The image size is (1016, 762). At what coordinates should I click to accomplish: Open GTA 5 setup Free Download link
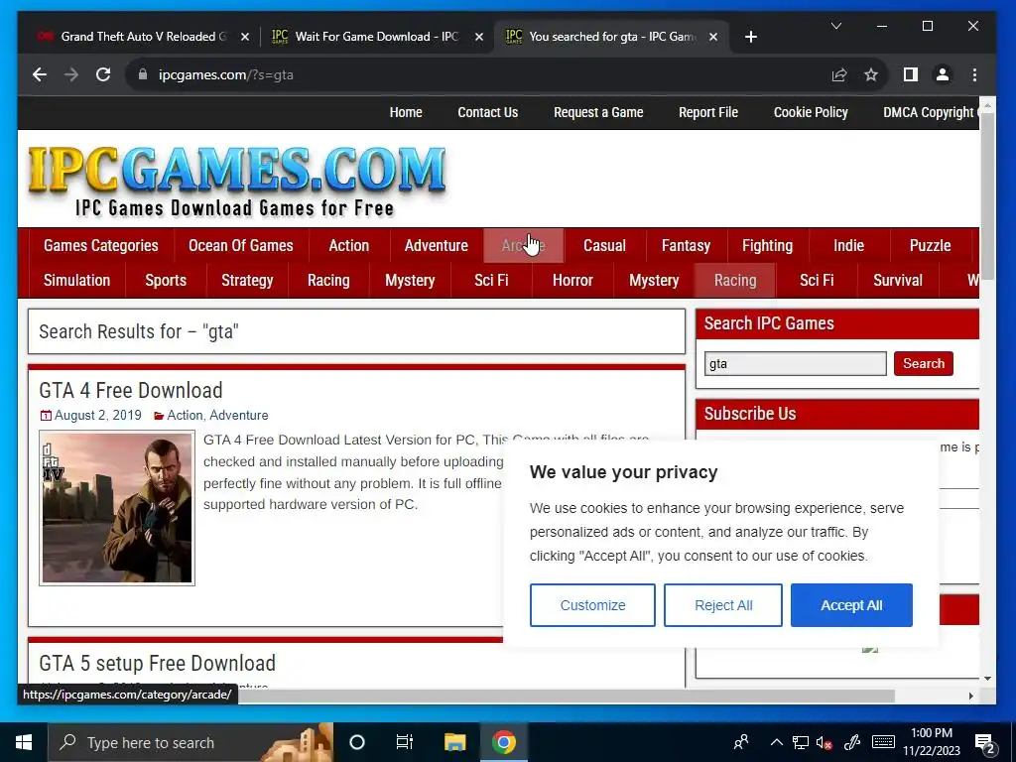pyautogui.click(x=158, y=664)
